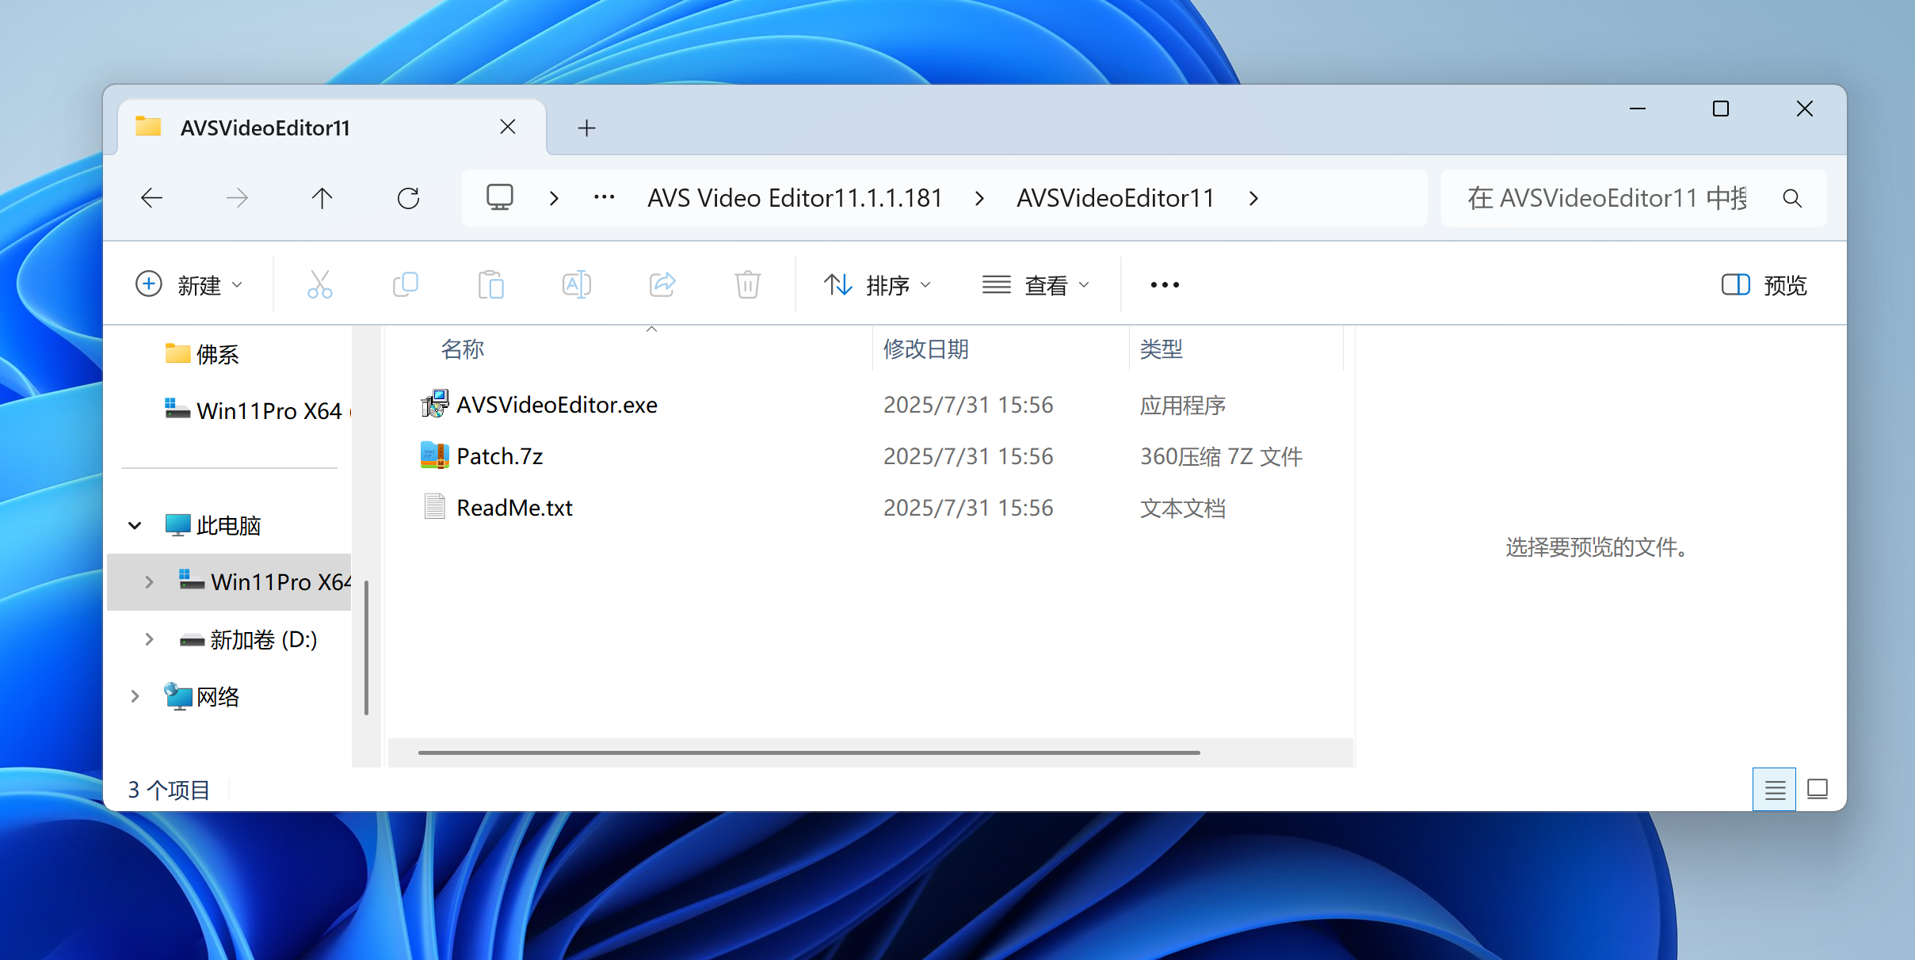Image resolution: width=1915 pixels, height=960 pixels.
Task: Click the Delete trash can icon
Action: pyautogui.click(x=747, y=284)
